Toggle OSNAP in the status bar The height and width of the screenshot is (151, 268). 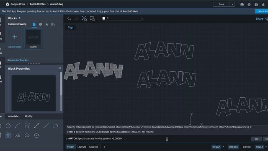(x=216, y=147)
